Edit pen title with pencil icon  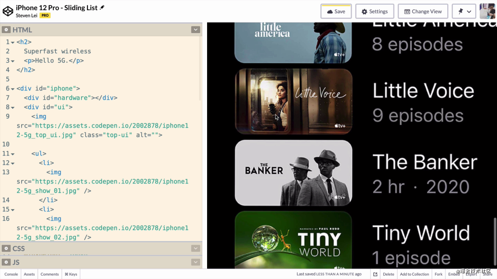102,8
